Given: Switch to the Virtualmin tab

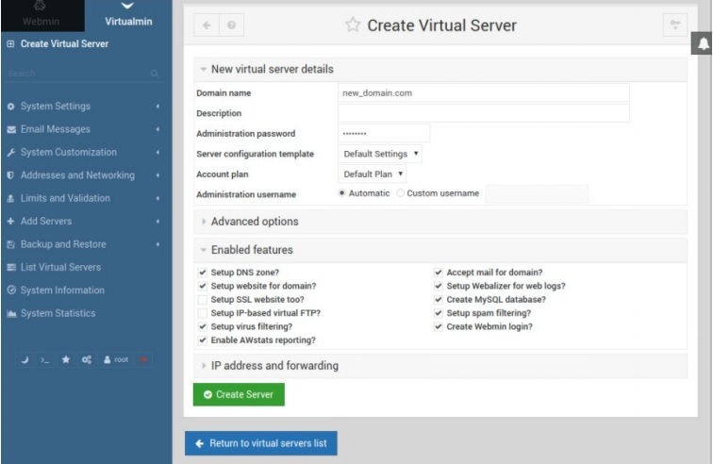Looking at the screenshot, I should (x=128, y=15).
